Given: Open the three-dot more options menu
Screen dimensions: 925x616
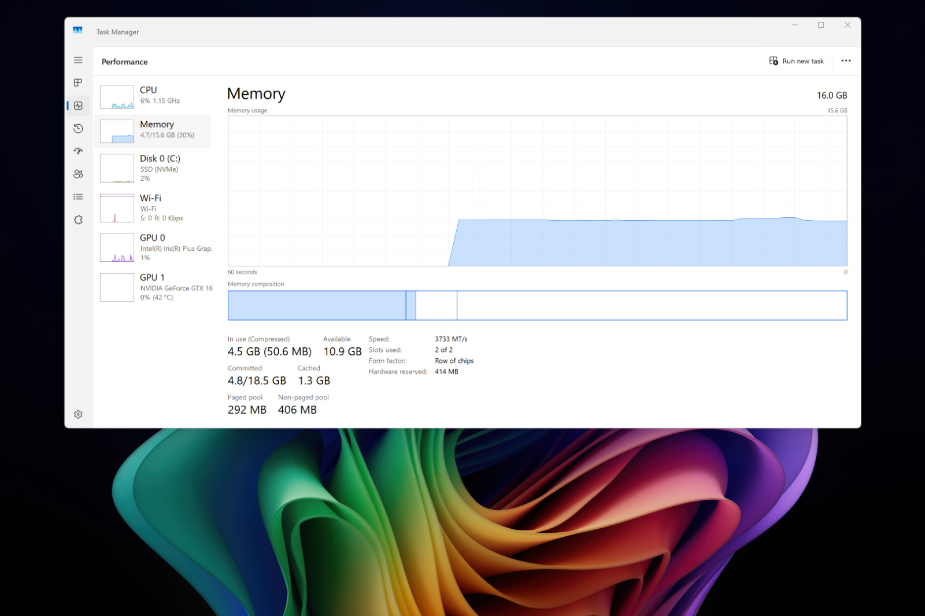Looking at the screenshot, I should [846, 61].
